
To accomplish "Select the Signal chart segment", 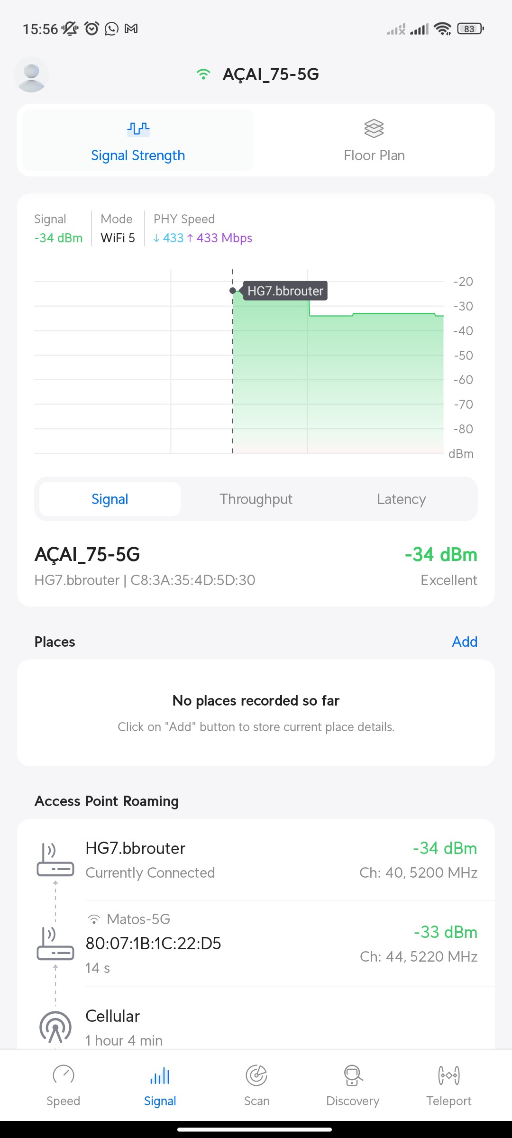I will pyautogui.click(x=110, y=499).
